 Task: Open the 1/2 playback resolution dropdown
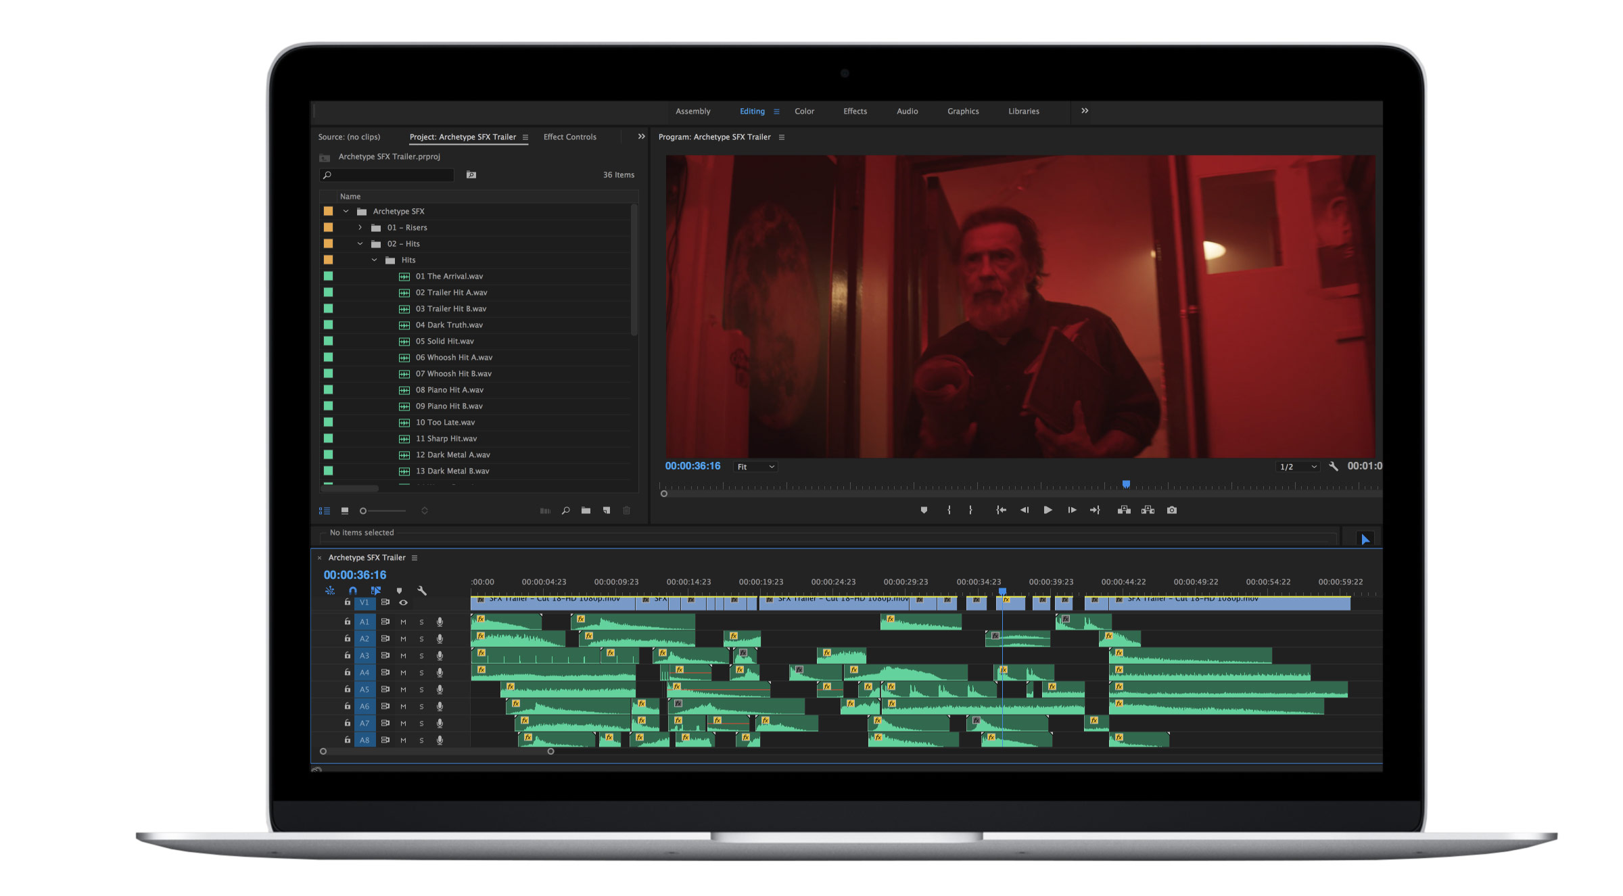coord(1298,467)
